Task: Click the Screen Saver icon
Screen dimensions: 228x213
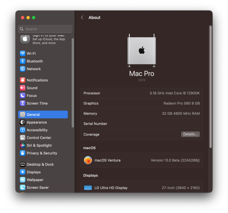Action: (x=22, y=187)
